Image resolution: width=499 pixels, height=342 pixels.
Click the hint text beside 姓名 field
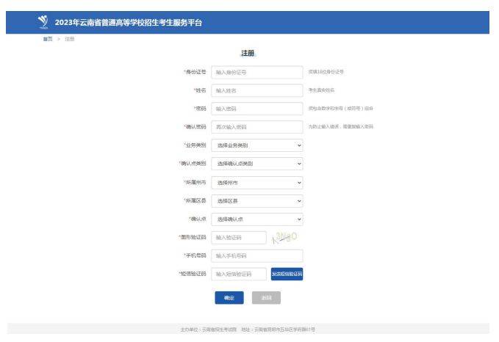tap(321, 90)
